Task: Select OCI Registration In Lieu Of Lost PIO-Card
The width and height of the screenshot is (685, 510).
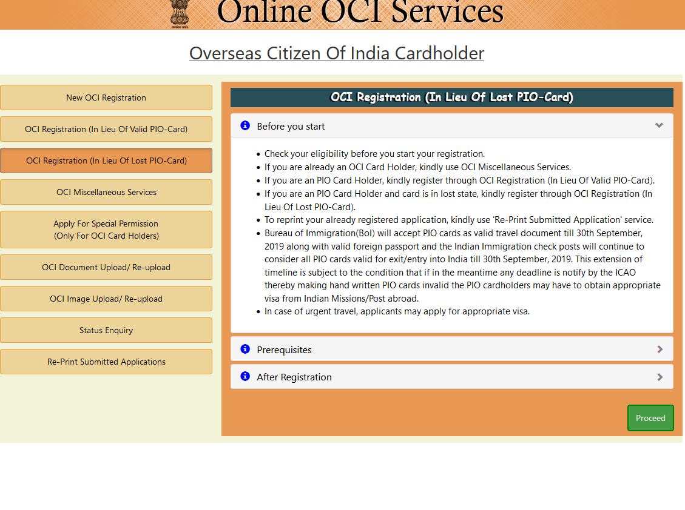Action: tap(106, 161)
